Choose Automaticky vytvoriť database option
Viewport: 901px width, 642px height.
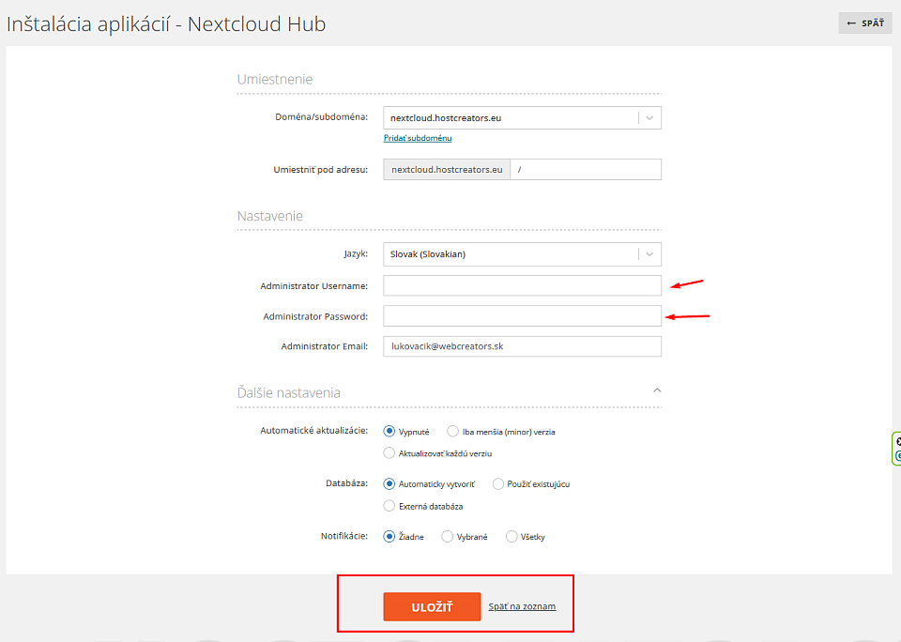389,484
